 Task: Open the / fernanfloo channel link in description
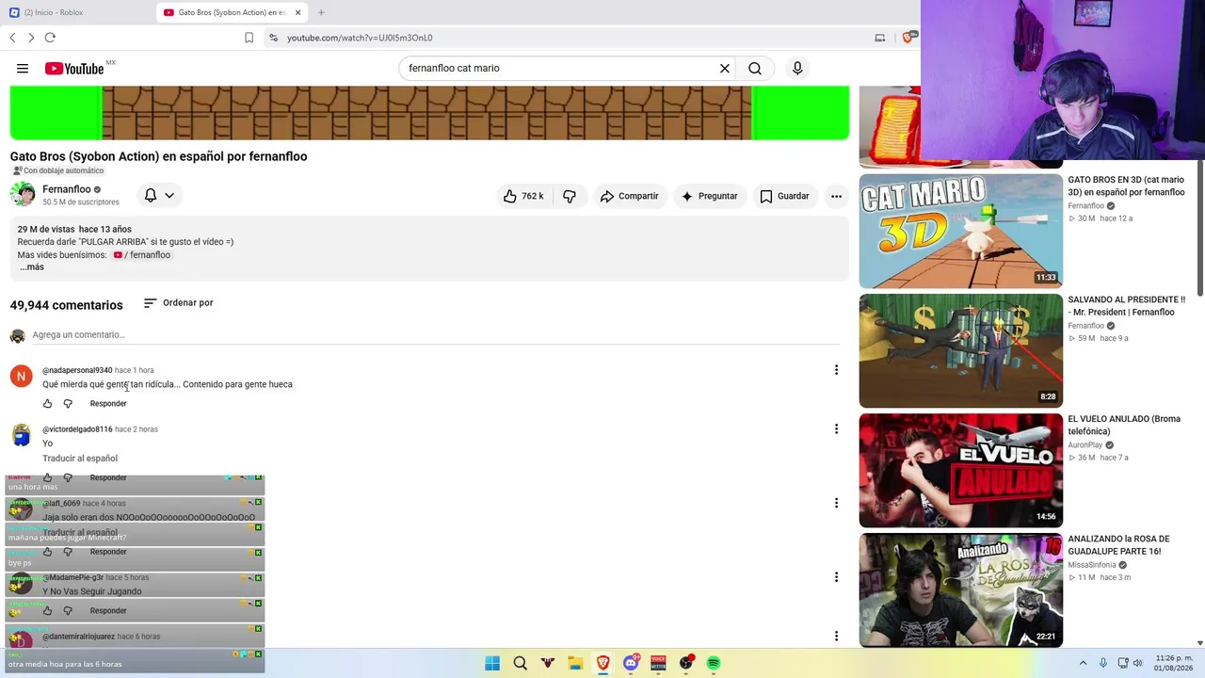point(142,255)
